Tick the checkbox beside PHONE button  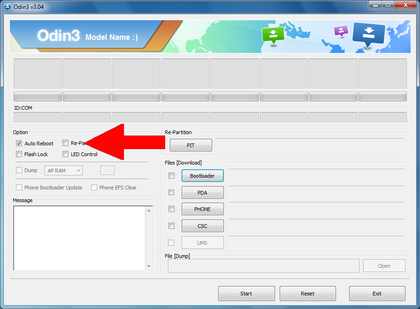point(171,209)
